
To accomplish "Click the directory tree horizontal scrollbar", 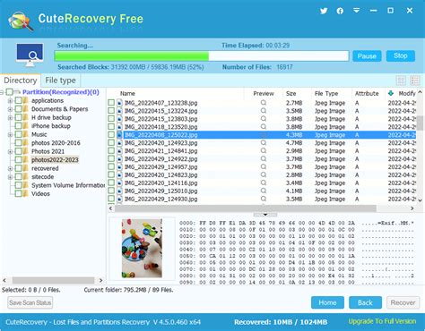I will pyautogui.click(x=53, y=280).
